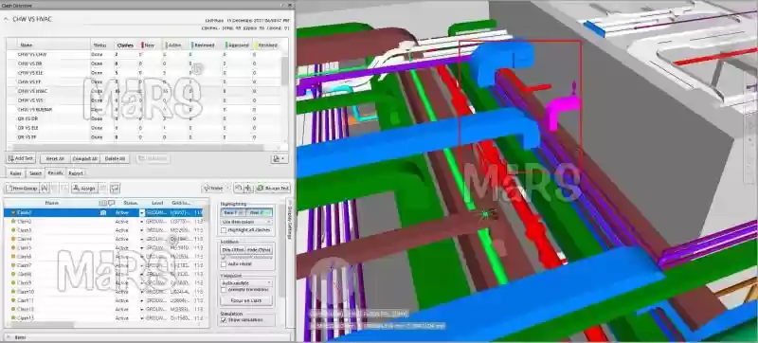The image size is (758, 343).
Task: Click the camera viewpoint icon on Clash1 row
Action: point(103,212)
